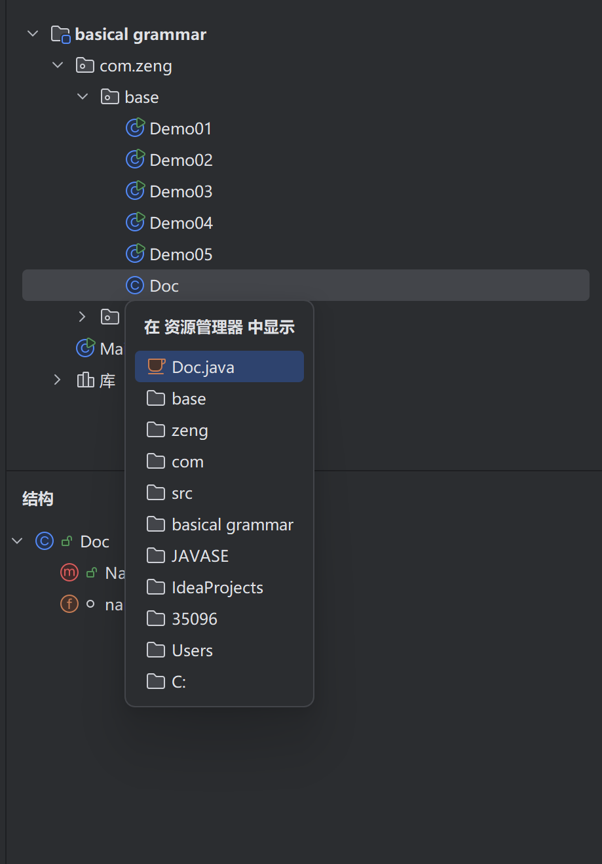
Task: Expand the 库 node
Action: click(x=57, y=380)
